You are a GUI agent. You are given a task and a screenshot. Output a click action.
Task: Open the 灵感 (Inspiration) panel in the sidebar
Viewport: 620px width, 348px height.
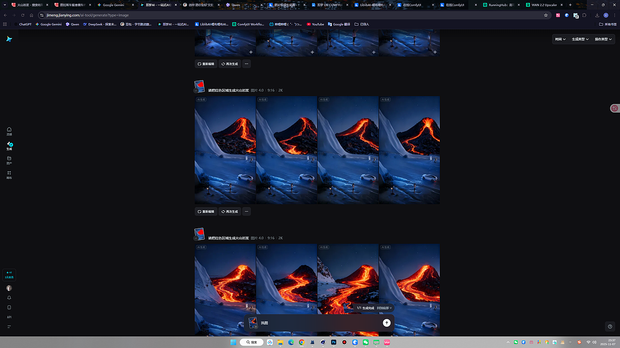[9, 131]
